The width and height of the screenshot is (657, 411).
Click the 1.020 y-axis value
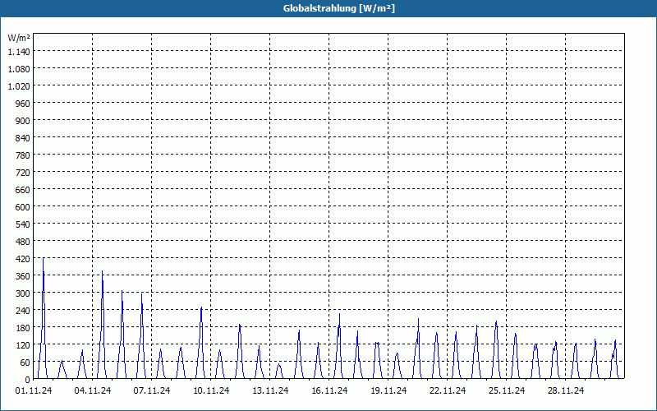coord(19,86)
